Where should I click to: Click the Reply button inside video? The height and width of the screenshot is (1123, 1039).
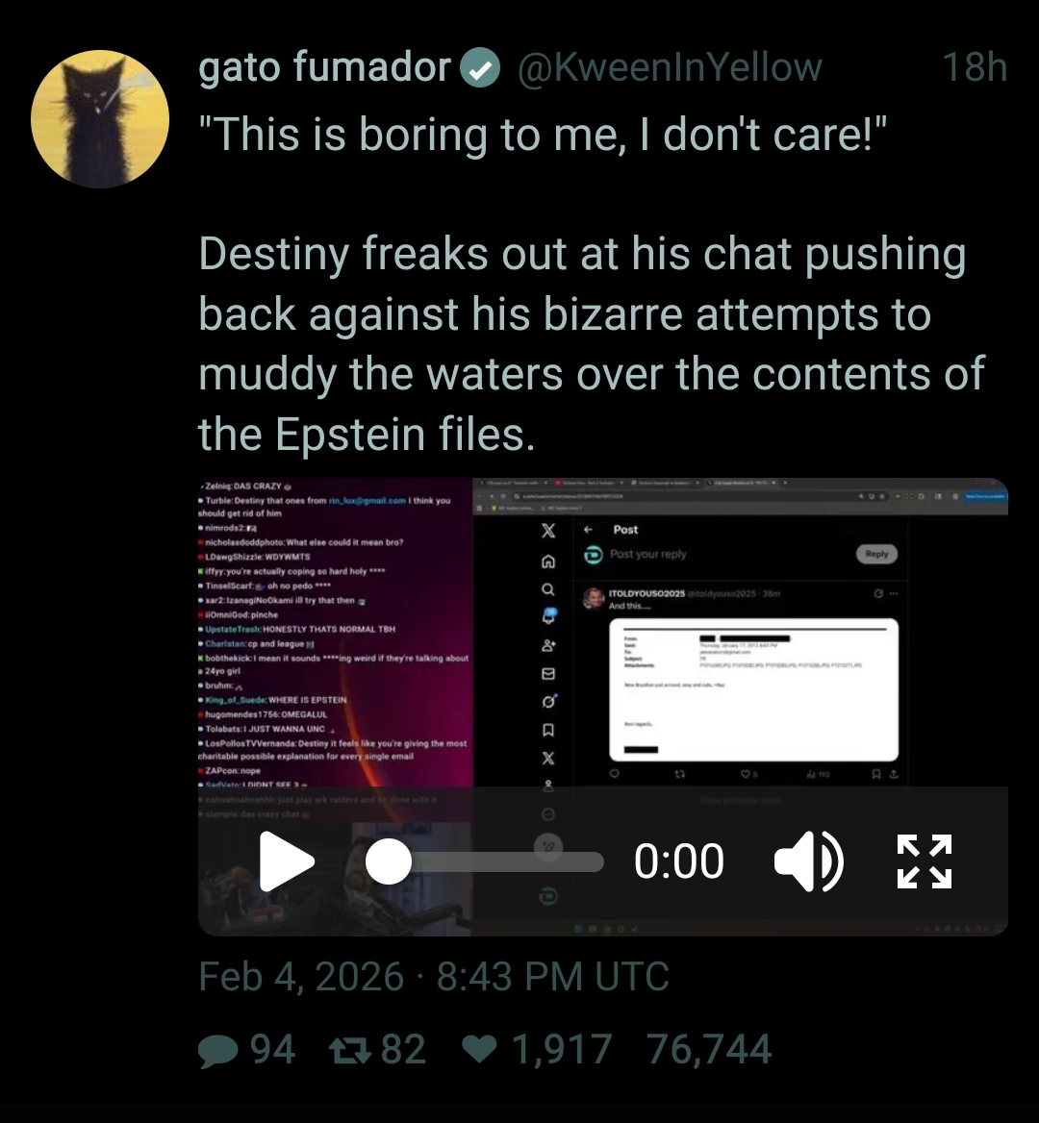click(876, 554)
